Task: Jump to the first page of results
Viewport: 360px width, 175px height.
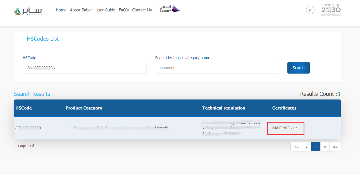Action: click(296, 147)
